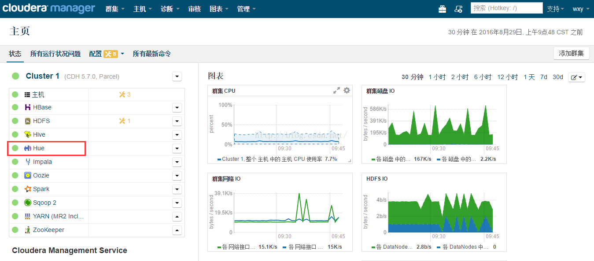594x261 pixels.
Task: Set time range to 7d
Action: (x=544, y=77)
